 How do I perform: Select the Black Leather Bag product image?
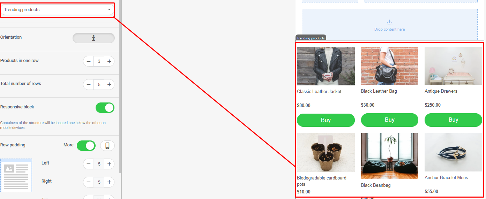click(390, 66)
